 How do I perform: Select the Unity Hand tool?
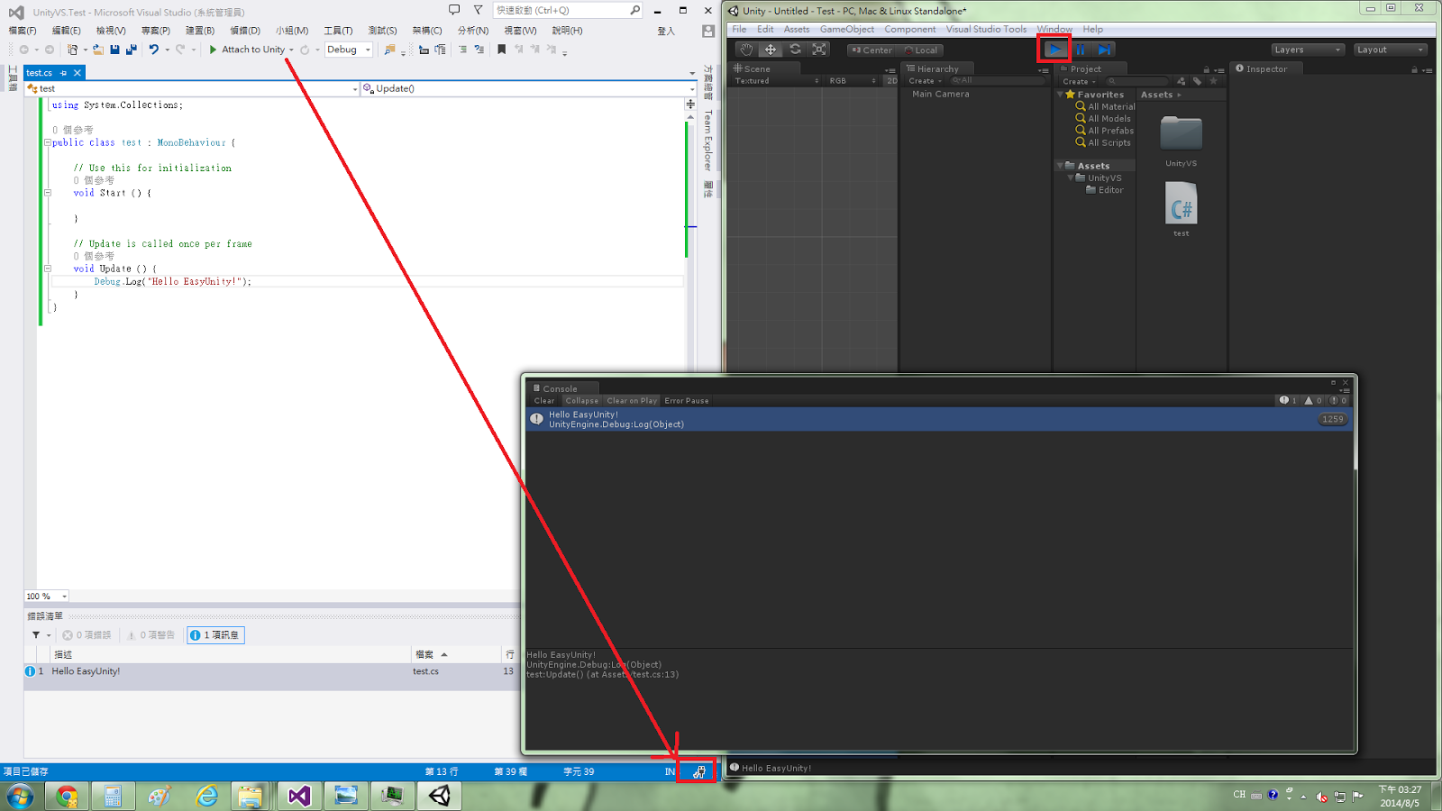tap(746, 50)
